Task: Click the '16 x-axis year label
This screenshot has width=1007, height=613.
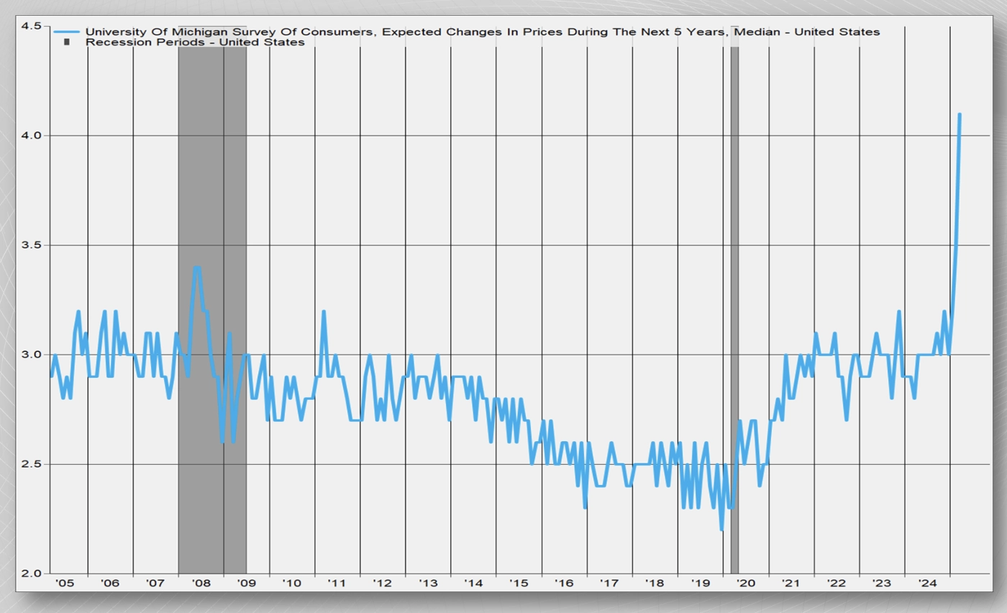Action: 563,584
